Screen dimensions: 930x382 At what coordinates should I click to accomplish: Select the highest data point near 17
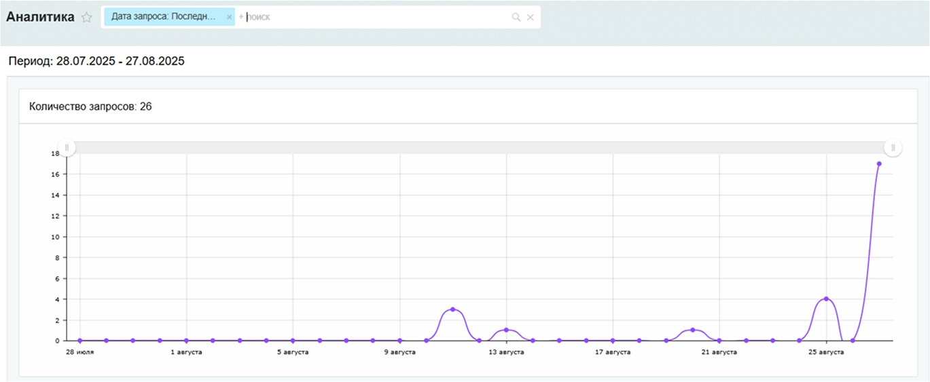[879, 164]
